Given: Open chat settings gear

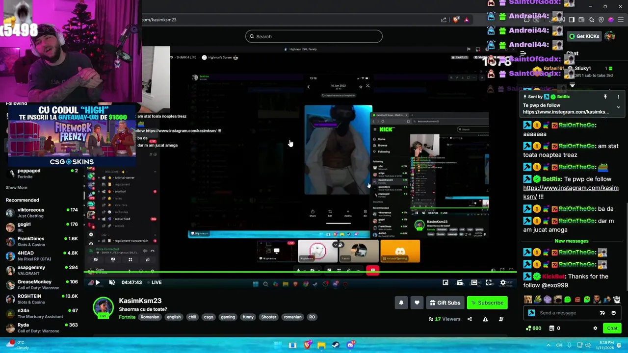Looking at the screenshot, I should (595, 328).
